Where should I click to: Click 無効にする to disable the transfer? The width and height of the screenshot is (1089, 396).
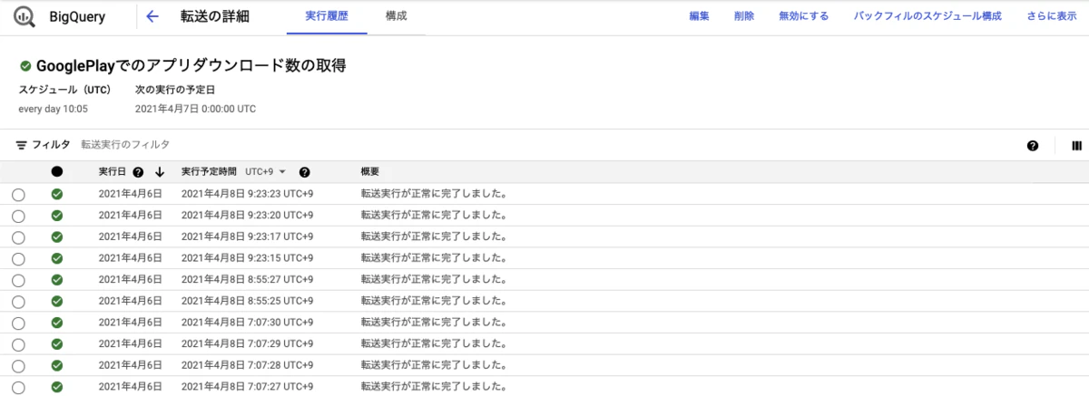click(804, 16)
